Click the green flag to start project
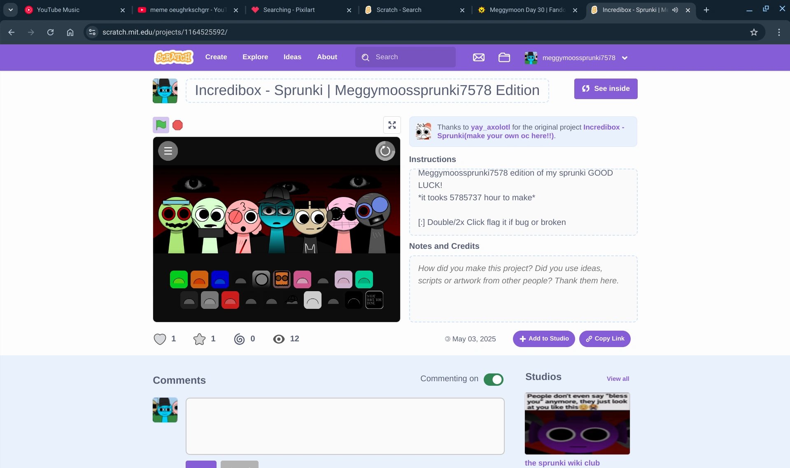Viewport: 790px width, 468px height. point(161,125)
